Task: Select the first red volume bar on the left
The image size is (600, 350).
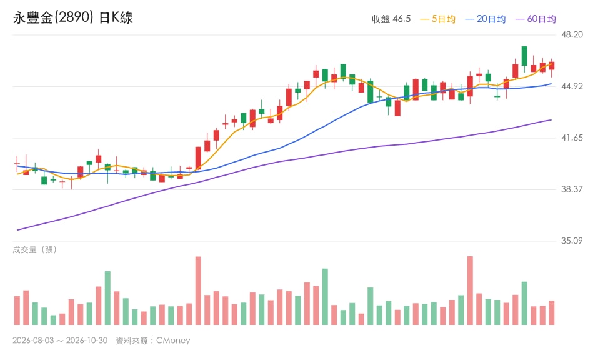Action: pyautogui.click(x=17, y=311)
